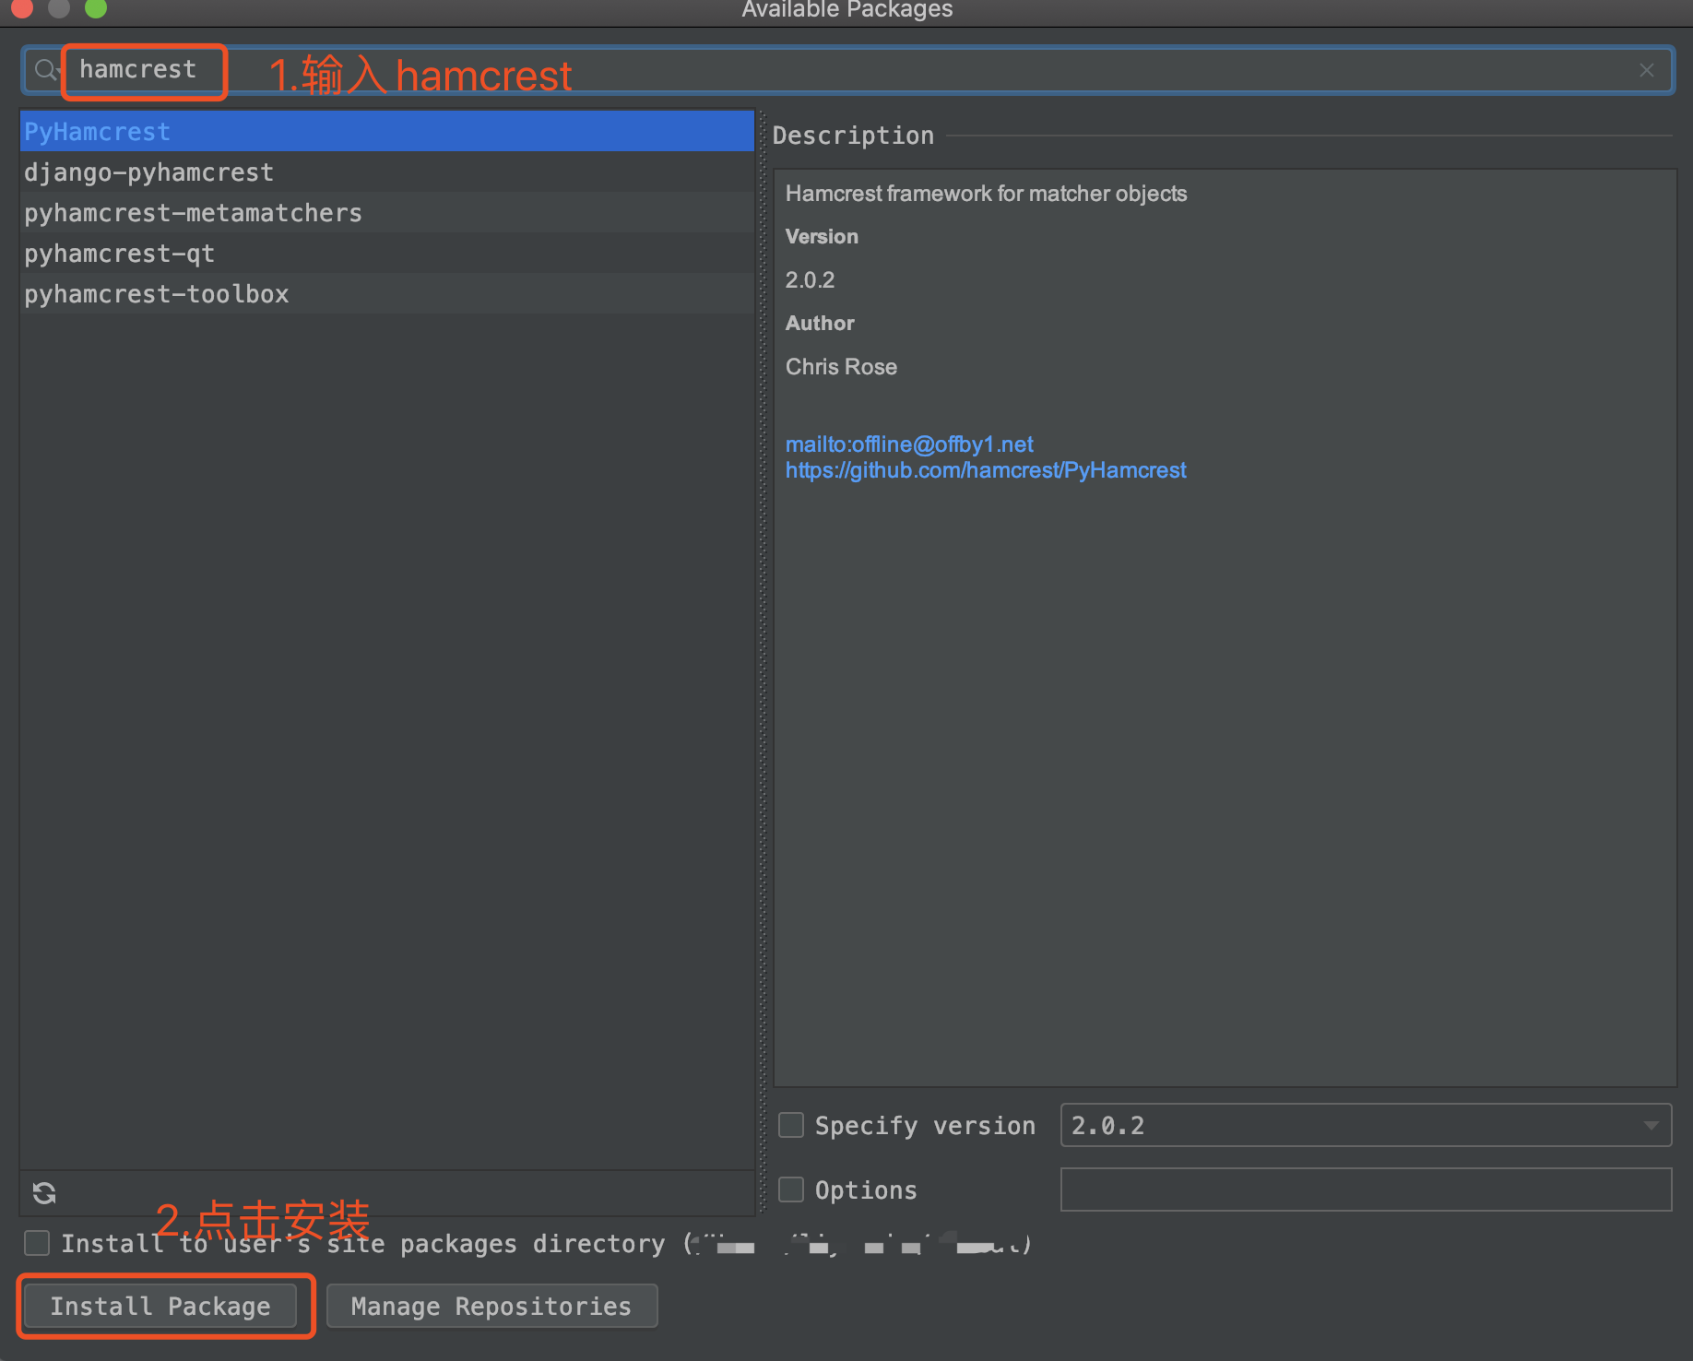1693x1361 pixels.
Task: Click the Install Package button
Action: click(x=160, y=1306)
